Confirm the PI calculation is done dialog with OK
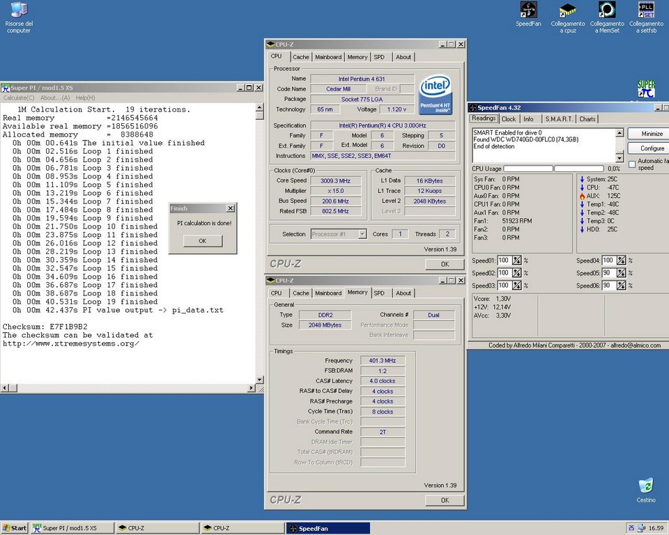669x535 pixels. pyautogui.click(x=203, y=241)
